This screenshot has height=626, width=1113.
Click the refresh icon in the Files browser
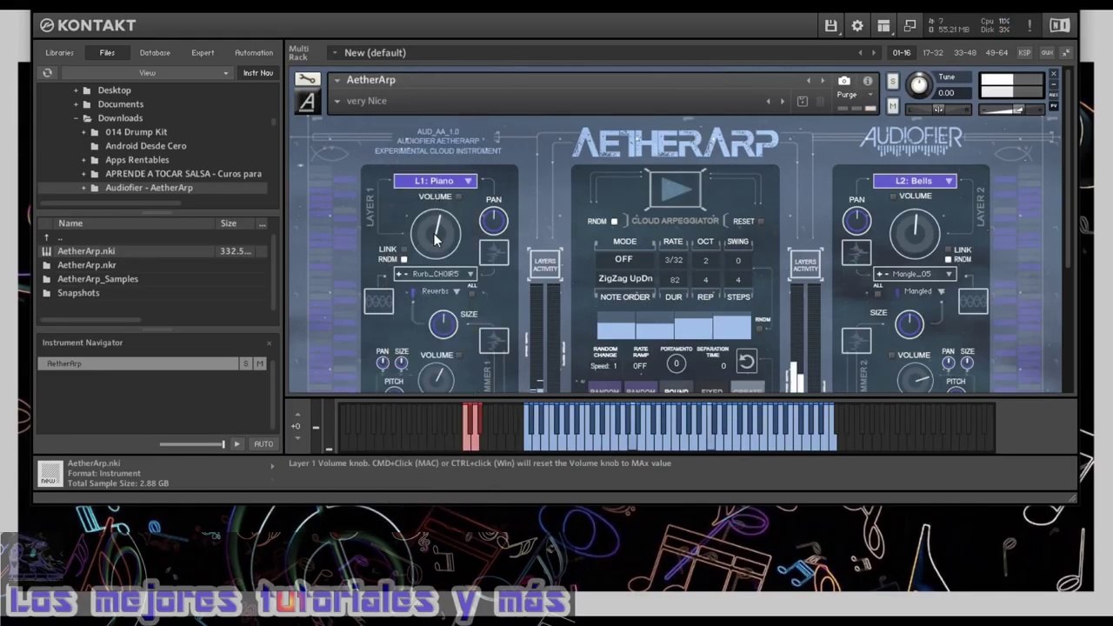(x=48, y=73)
